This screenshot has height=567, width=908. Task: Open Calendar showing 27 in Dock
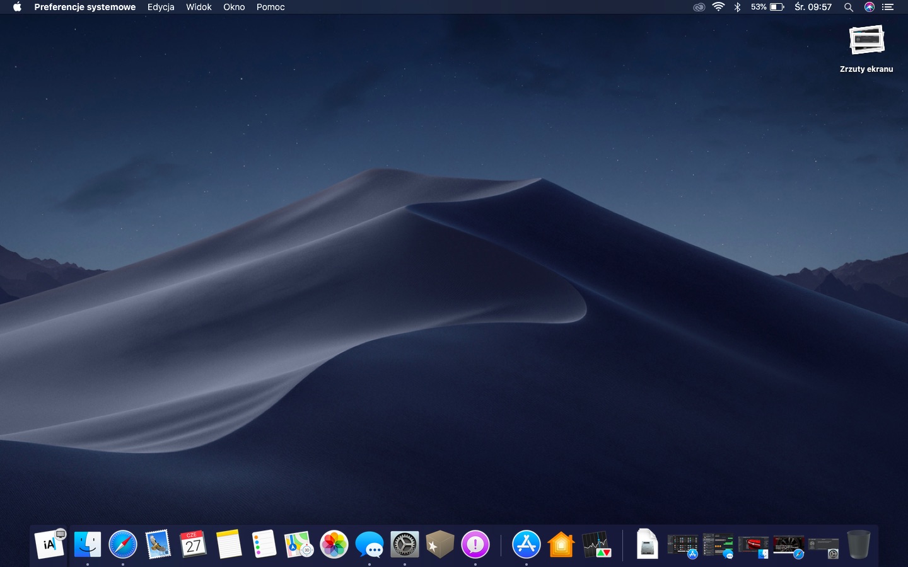[x=194, y=544]
